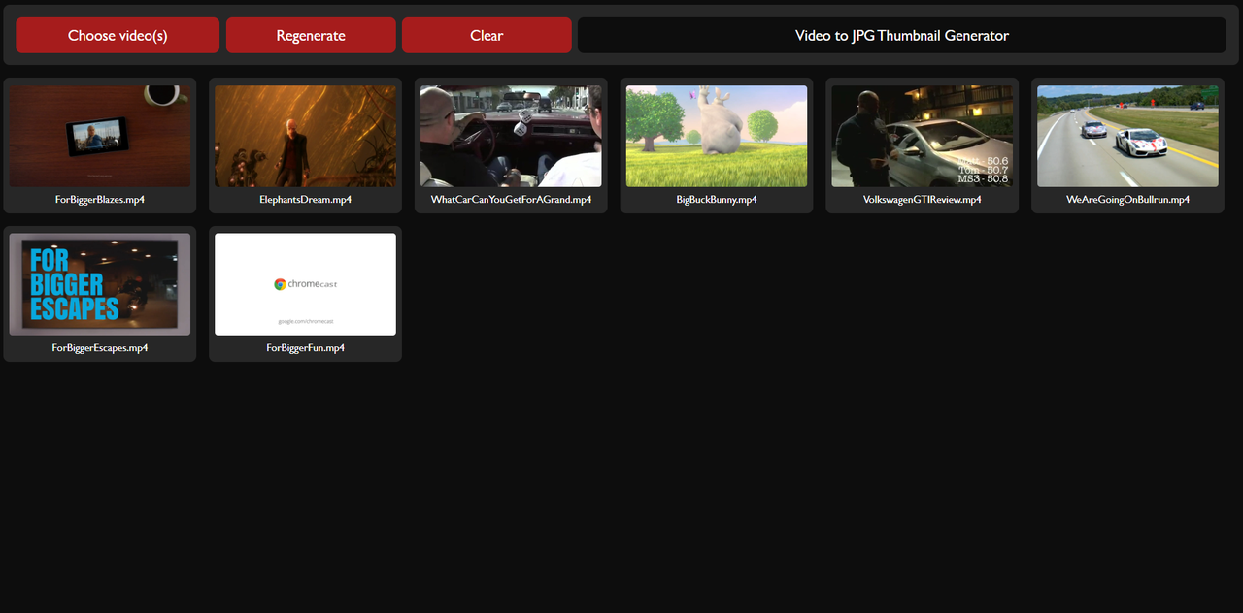
Task: Click the Choose video(s) button
Action: pos(118,35)
